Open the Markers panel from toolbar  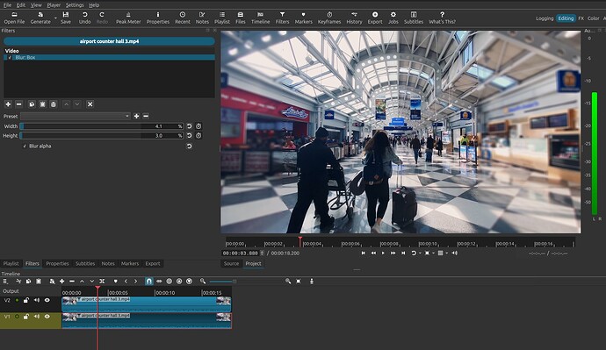303,18
